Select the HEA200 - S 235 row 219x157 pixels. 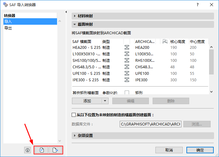pyautogui.click(x=140, y=48)
